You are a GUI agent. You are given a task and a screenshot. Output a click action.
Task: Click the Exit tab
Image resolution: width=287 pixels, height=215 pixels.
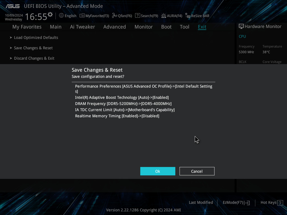[x=202, y=27]
